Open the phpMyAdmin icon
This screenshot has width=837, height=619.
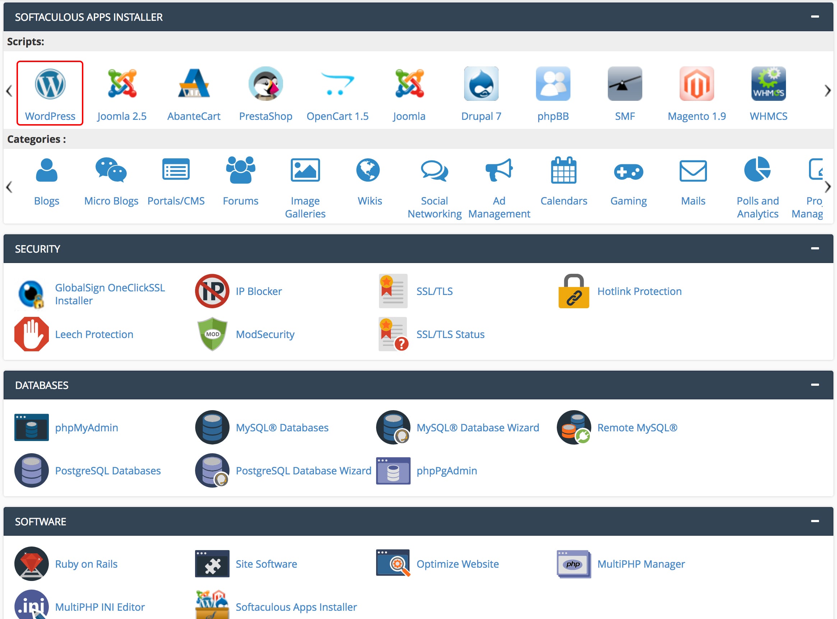click(32, 427)
